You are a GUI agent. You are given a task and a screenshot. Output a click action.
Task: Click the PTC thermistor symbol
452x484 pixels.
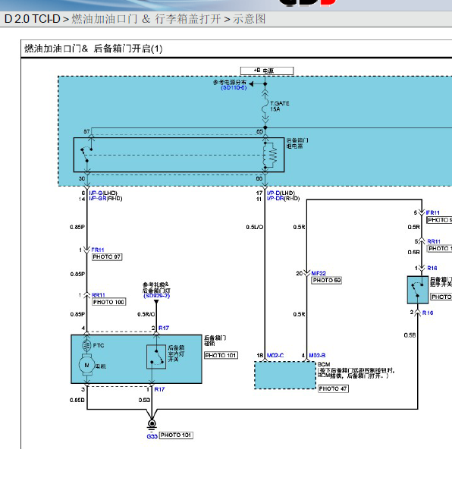point(86,345)
